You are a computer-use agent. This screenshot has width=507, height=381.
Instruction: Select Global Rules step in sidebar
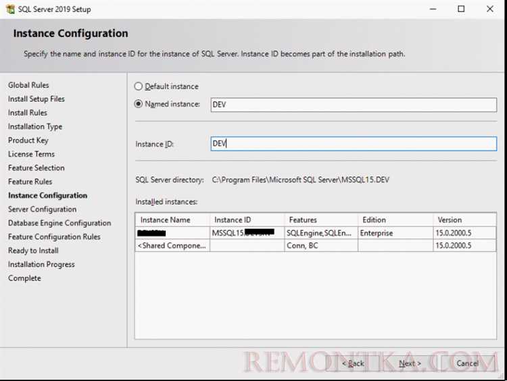pyautogui.click(x=28, y=85)
